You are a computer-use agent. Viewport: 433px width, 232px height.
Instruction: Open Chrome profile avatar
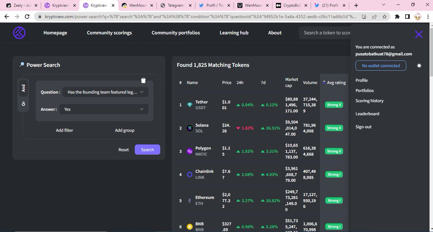tap(417, 17)
